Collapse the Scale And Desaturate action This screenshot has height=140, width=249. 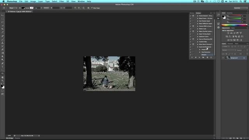198,47
